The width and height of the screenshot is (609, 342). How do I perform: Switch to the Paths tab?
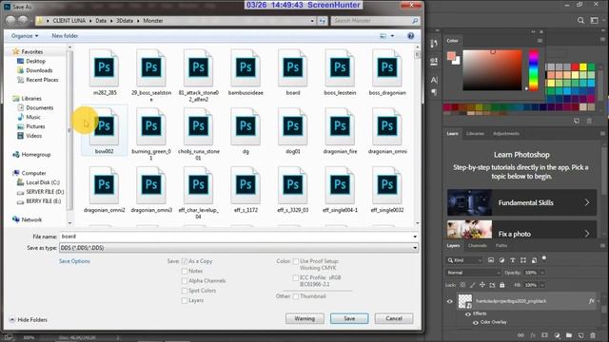pos(501,245)
